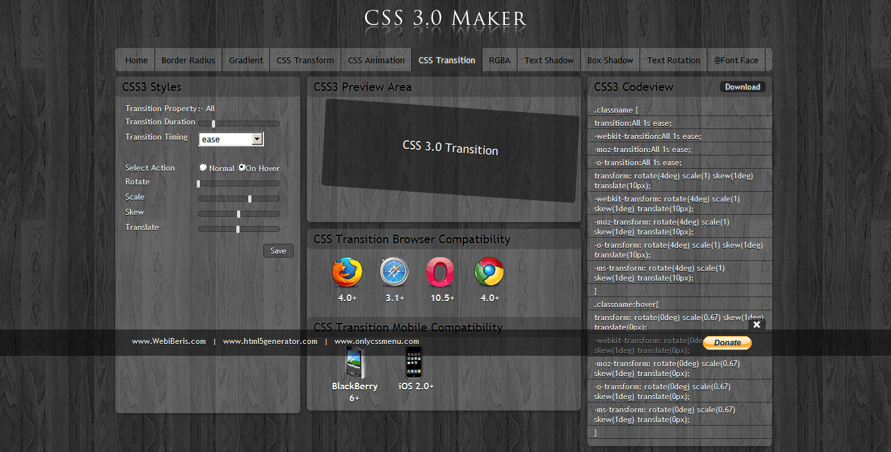Click the iOS iPhone icon
This screenshot has width=891, height=452.
[414, 362]
